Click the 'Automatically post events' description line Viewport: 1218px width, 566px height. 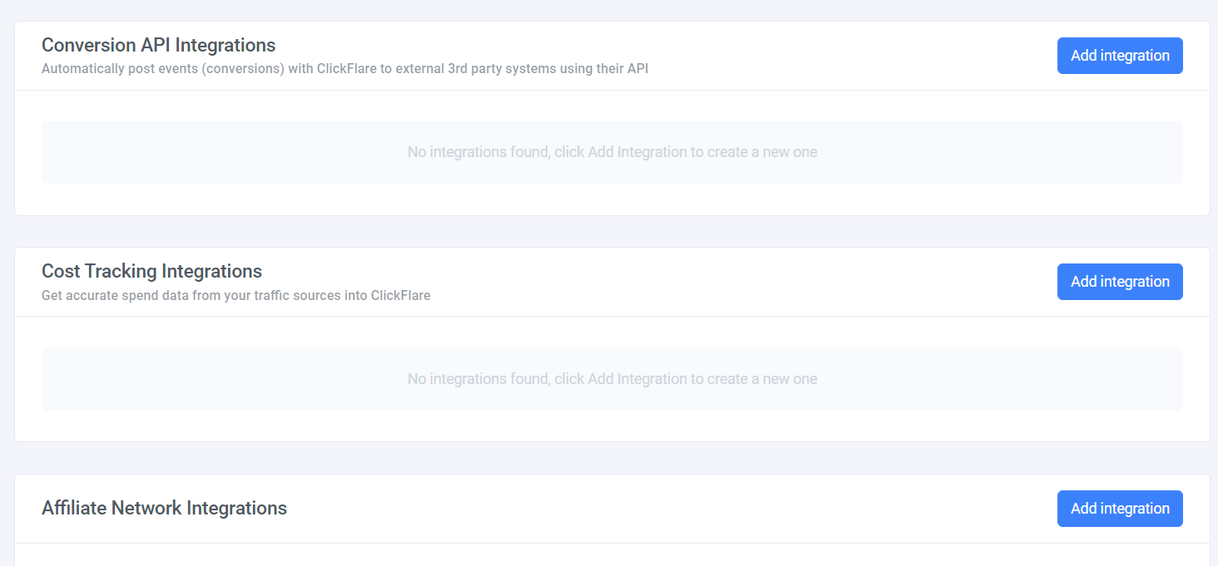344,69
